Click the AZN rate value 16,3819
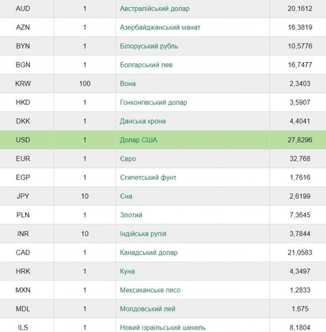This screenshot has height=332, width=326. click(300, 27)
